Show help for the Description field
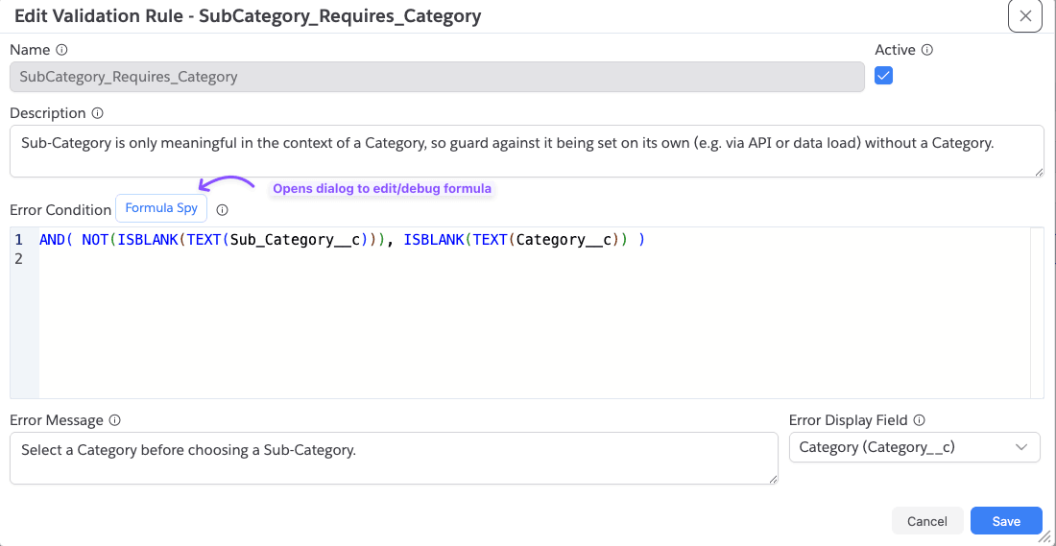Screen dimensions: 1056x546 pyautogui.click(x=97, y=113)
